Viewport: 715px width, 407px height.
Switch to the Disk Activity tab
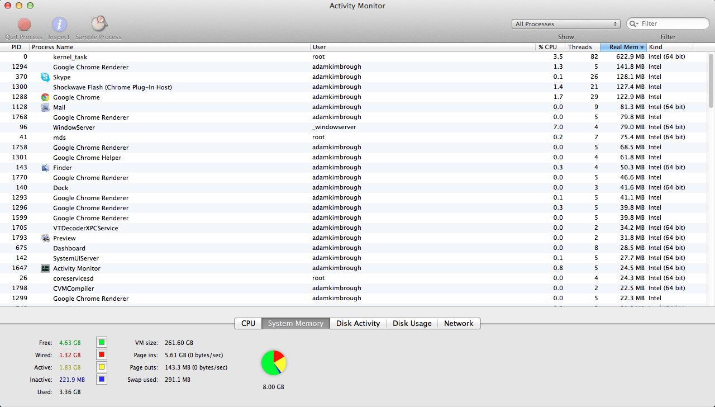click(x=358, y=323)
